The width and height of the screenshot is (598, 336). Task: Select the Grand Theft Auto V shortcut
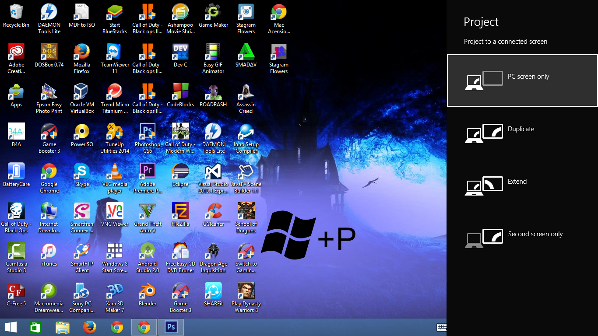148,218
